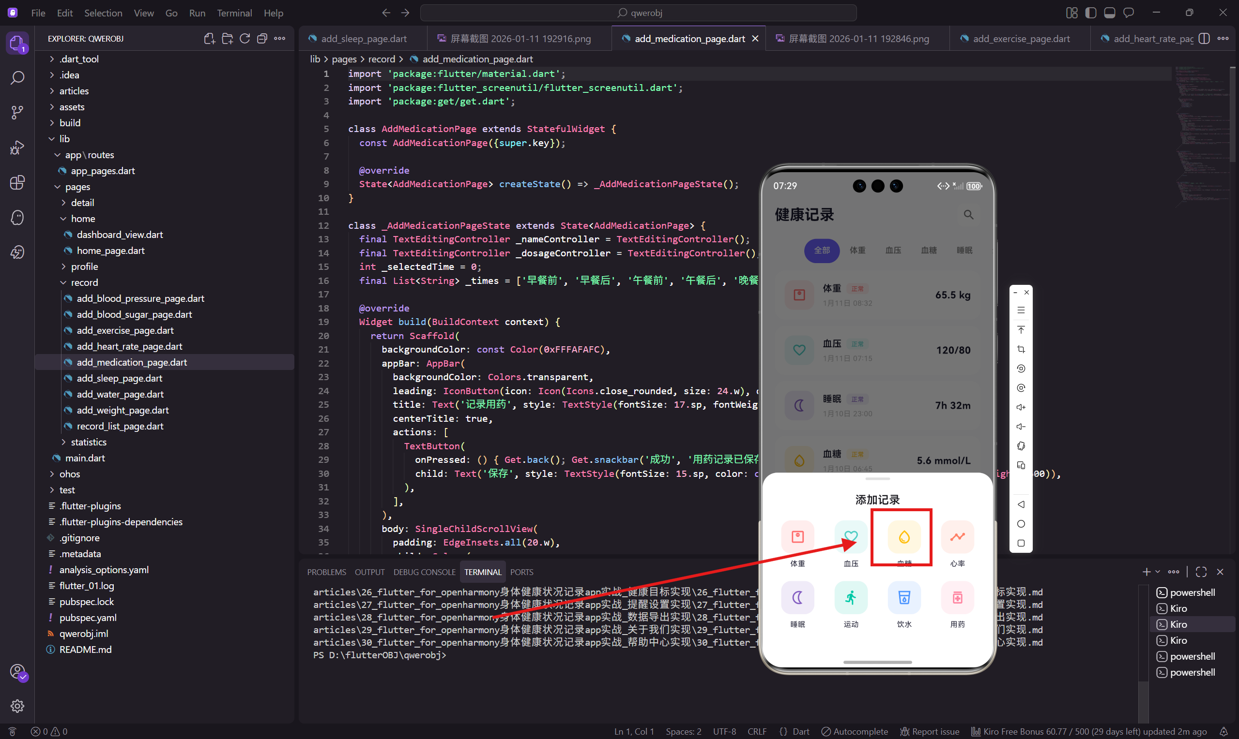This screenshot has width=1239, height=739.
Task: Collapse the record folder
Action: click(x=84, y=282)
